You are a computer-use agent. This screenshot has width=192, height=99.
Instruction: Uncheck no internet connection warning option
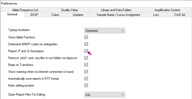pyautogui.click(x=86, y=72)
